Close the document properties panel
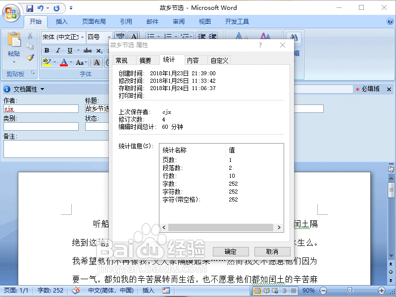This screenshot has height=297, width=396. tap(389, 89)
